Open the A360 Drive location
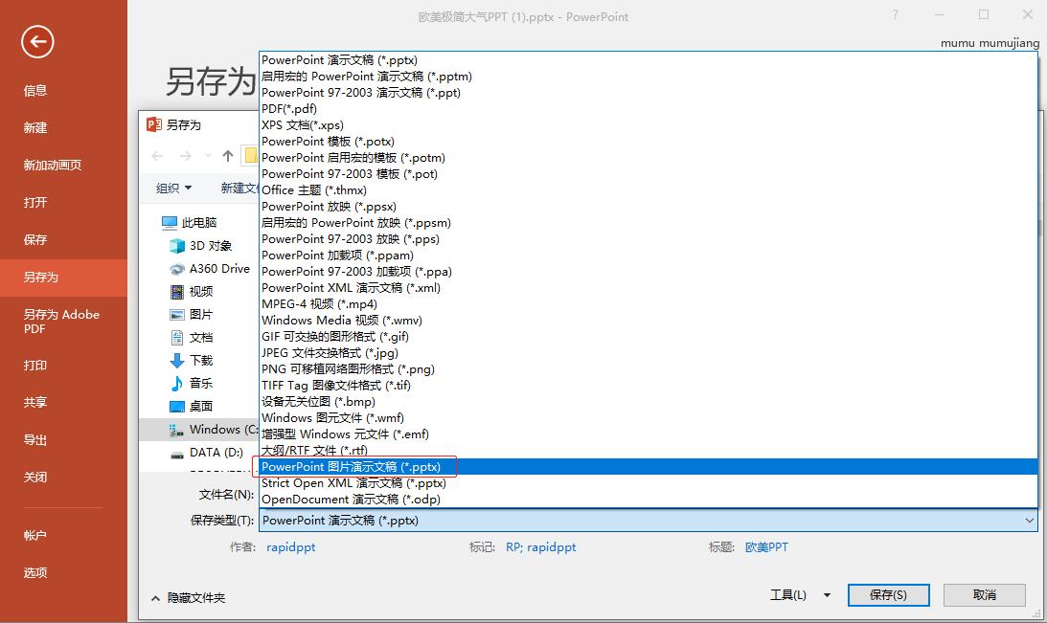1047x623 pixels. [x=218, y=269]
